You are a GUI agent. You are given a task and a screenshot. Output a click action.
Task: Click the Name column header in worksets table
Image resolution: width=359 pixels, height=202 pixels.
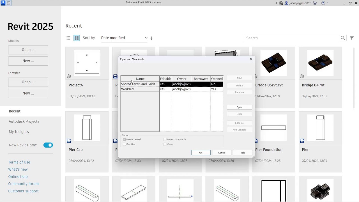click(140, 79)
